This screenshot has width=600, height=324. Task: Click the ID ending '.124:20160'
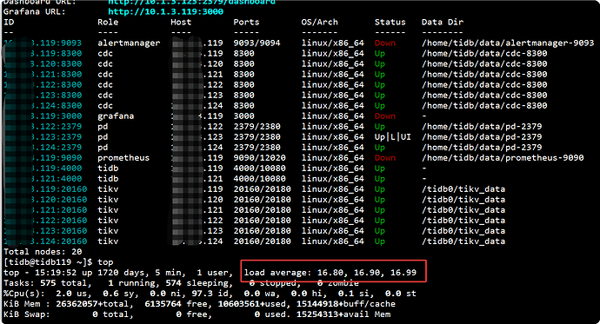click(59, 241)
